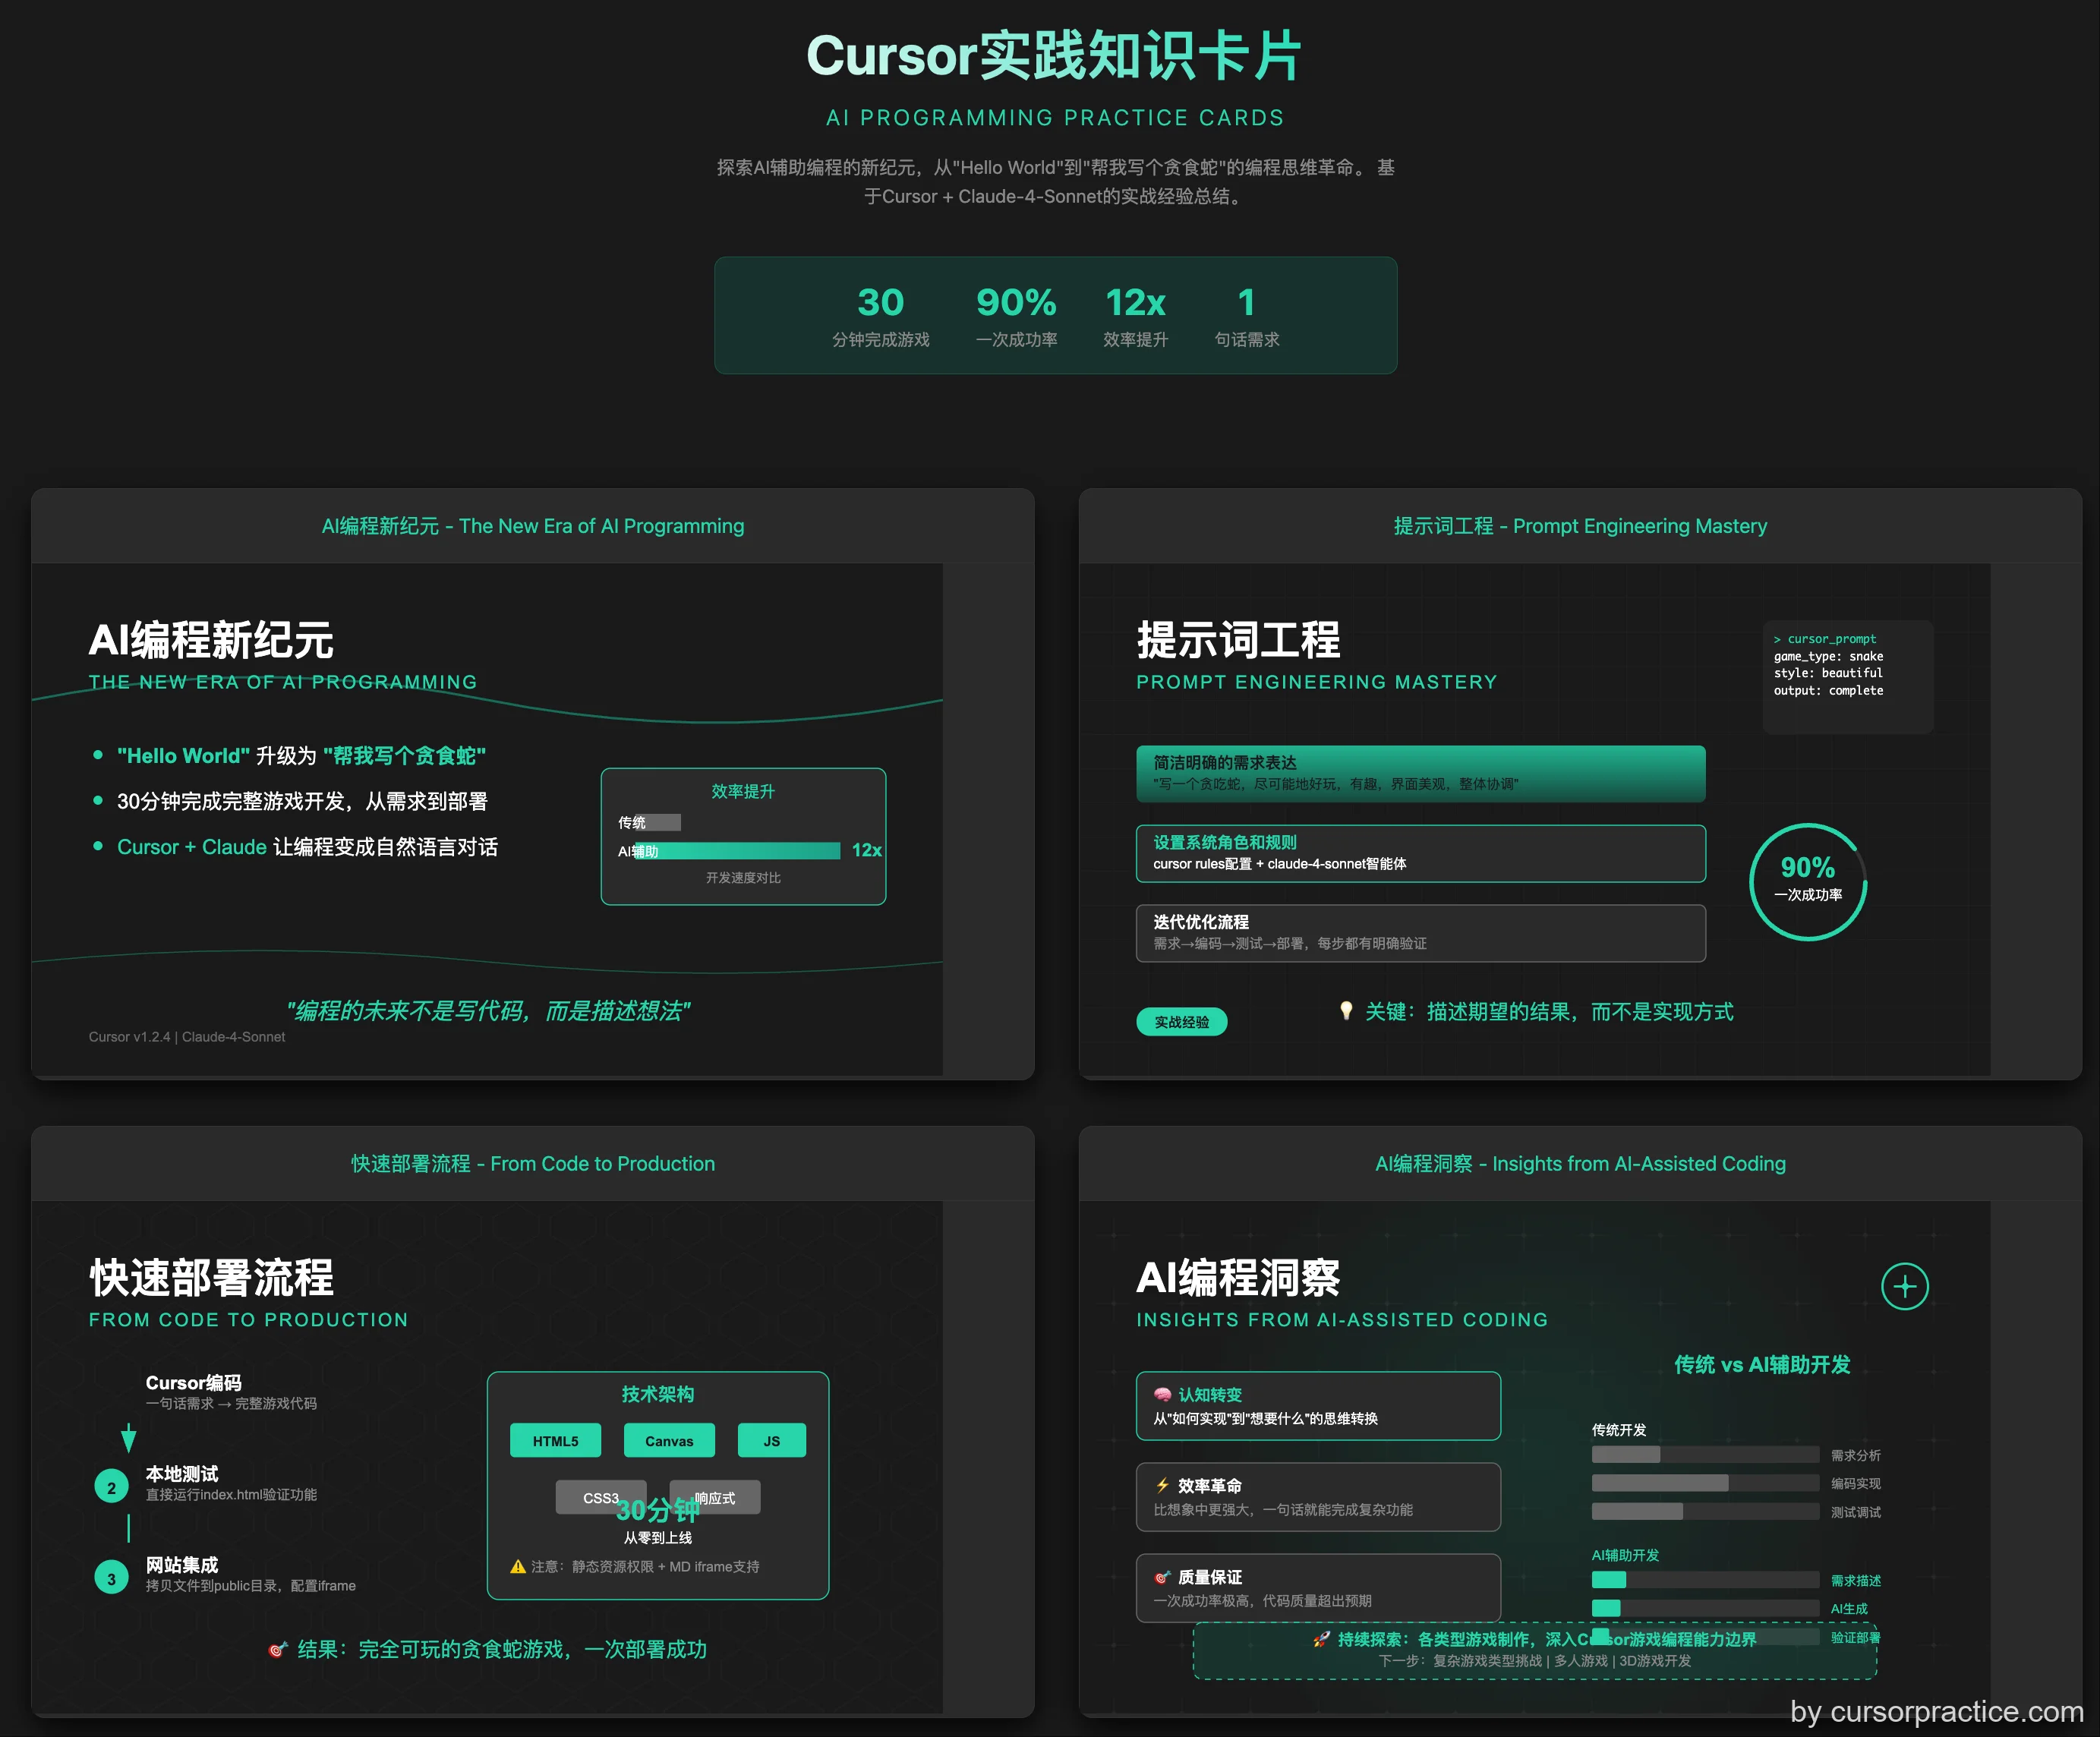Click the AI PROGRAMMING PRACTICE CARDS subtitle
This screenshot has width=2100, height=1737.
point(1055,118)
